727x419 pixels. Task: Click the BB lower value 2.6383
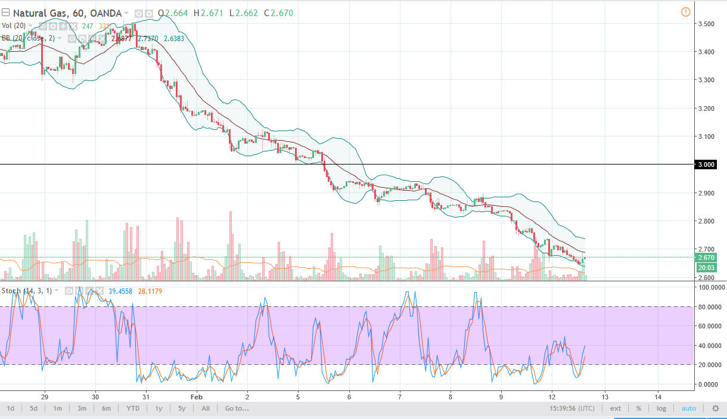174,39
